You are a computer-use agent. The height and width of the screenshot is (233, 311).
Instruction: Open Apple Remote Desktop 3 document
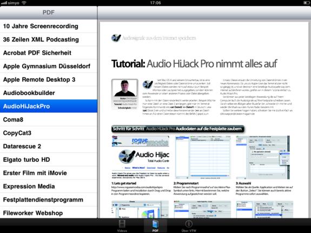tap(49, 79)
